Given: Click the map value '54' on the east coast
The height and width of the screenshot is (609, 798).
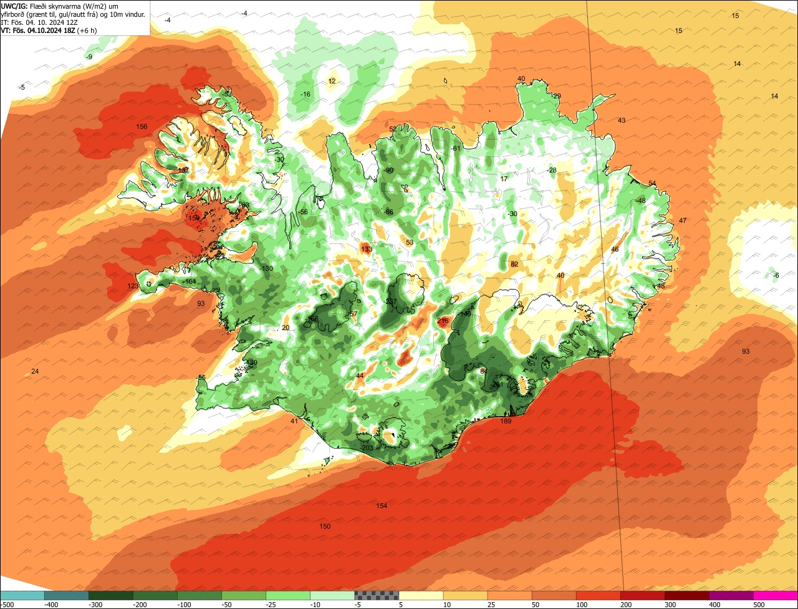Looking at the screenshot, I should [652, 184].
